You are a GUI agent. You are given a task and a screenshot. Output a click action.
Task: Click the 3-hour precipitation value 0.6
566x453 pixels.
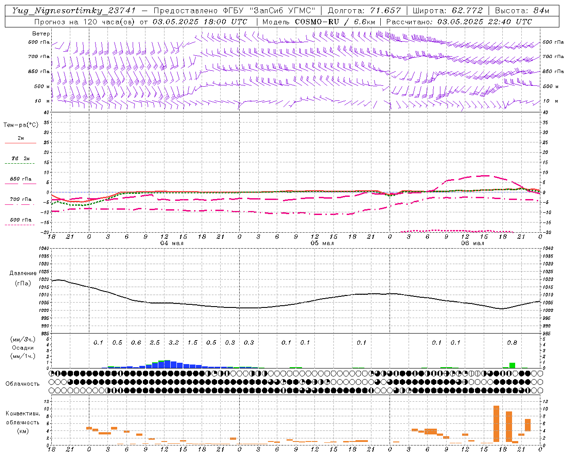pos(136,343)
